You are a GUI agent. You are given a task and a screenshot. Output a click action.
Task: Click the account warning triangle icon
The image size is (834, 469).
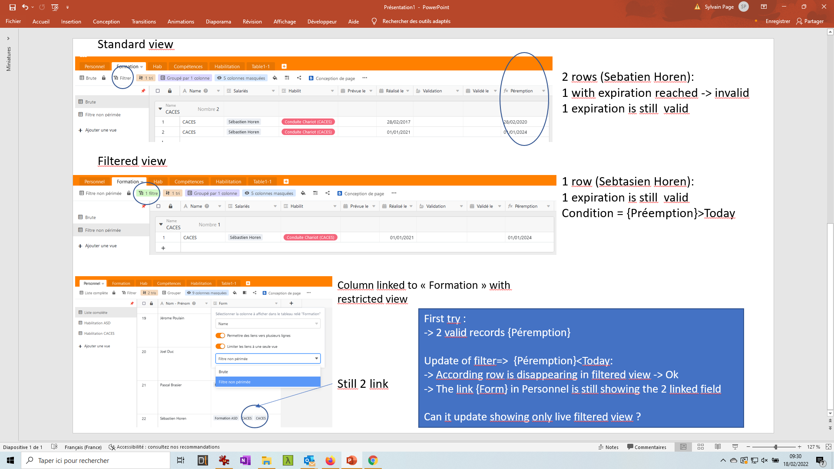697,7
